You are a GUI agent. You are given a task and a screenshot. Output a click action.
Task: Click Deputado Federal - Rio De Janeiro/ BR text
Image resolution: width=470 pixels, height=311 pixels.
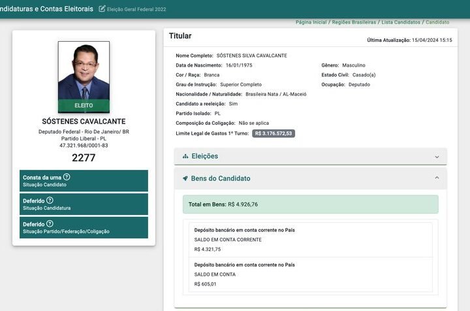[84, 132]
